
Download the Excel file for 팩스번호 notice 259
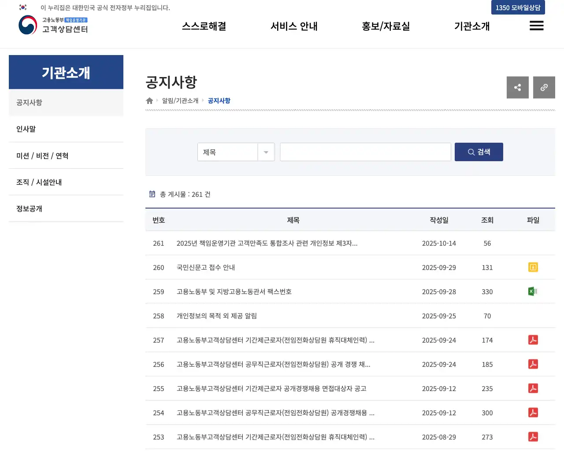(533, 291)
